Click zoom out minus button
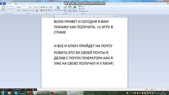Image resolution: width=169 pixels, height=95 pixels. point(155,89)
